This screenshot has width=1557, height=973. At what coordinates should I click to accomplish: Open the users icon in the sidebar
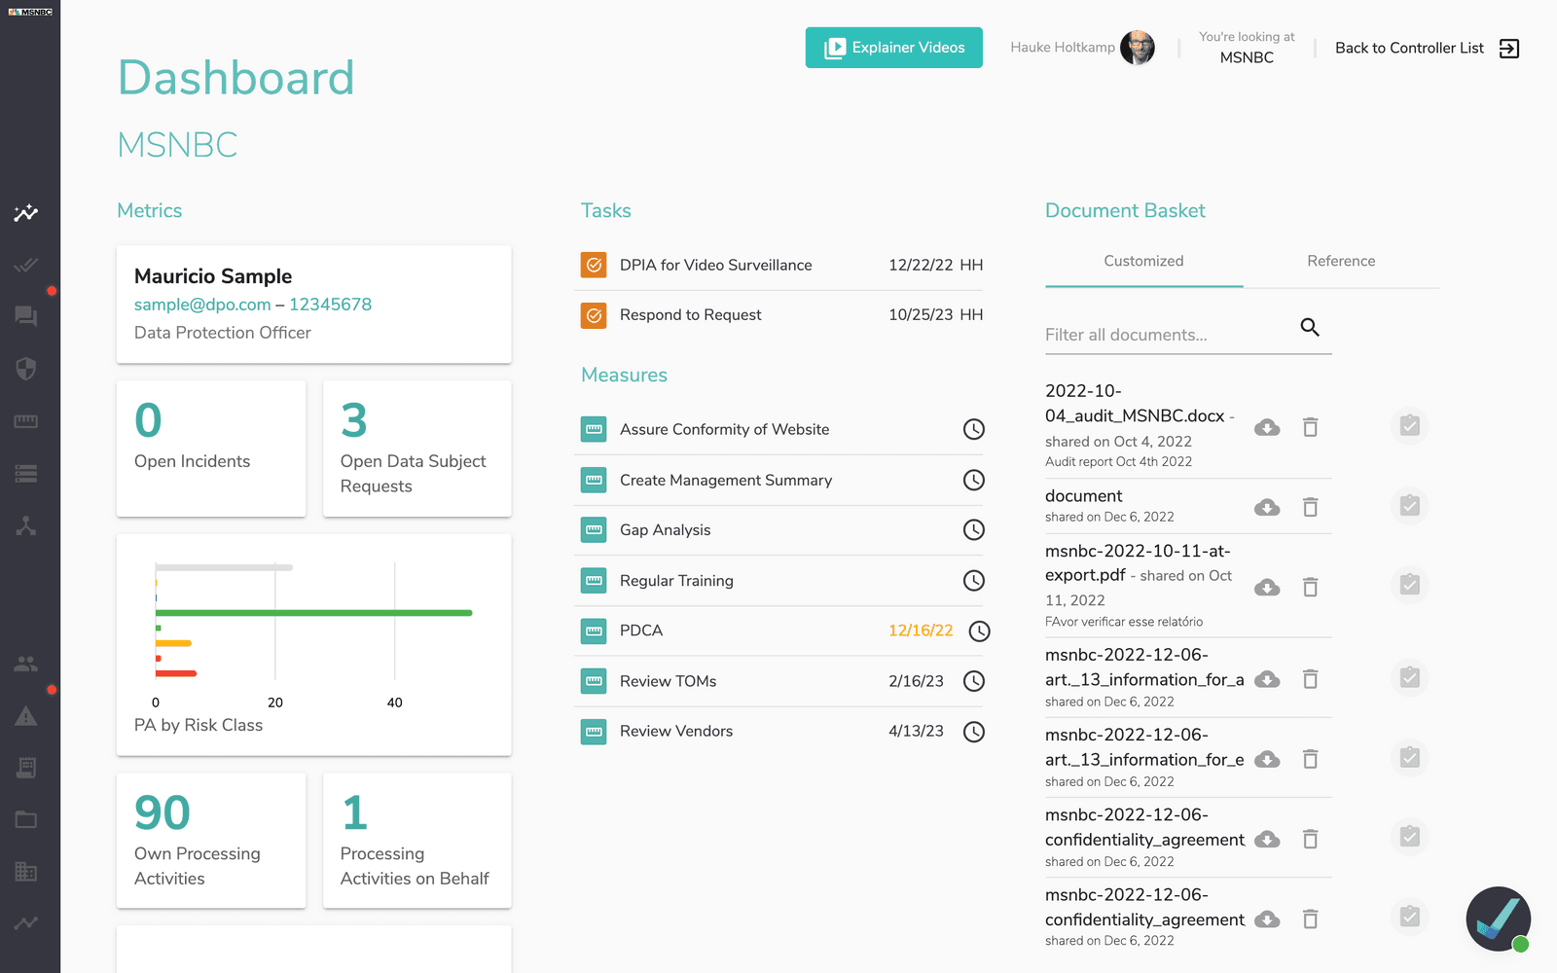click(27, 664)
